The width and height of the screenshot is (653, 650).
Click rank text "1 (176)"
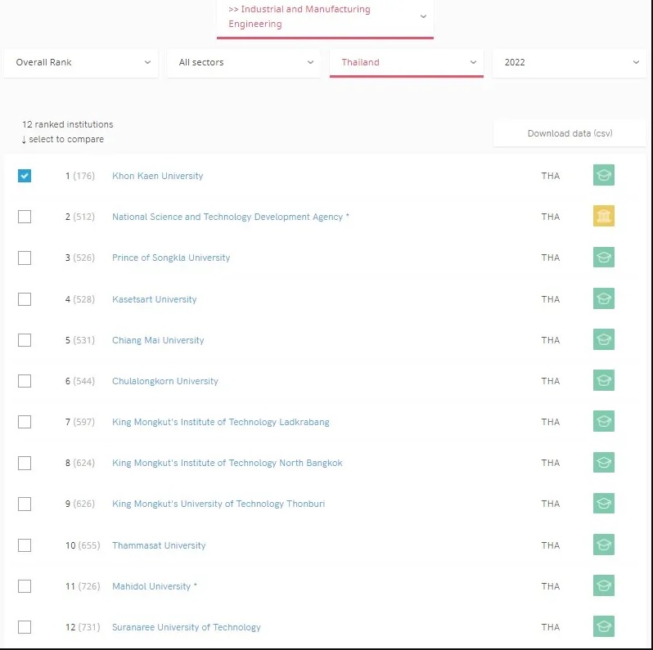(80, 176)
